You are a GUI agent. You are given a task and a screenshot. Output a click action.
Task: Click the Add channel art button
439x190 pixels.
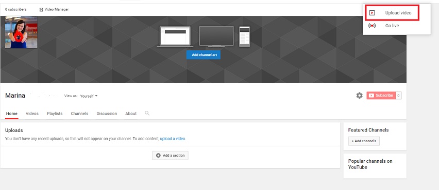(204, 55)
